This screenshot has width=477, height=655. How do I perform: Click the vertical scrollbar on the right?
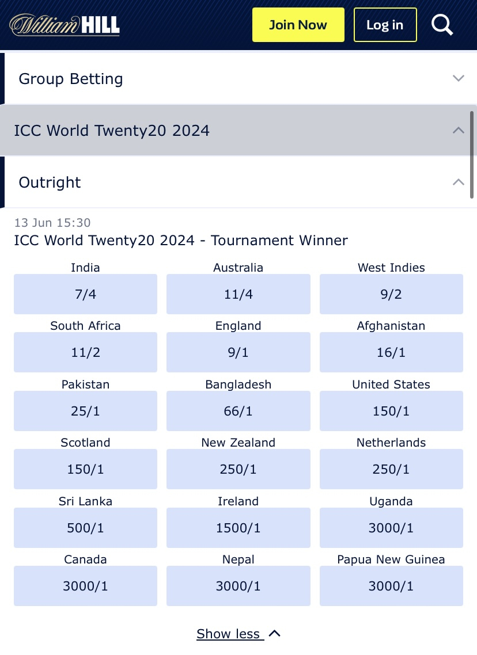click(472, 155)
